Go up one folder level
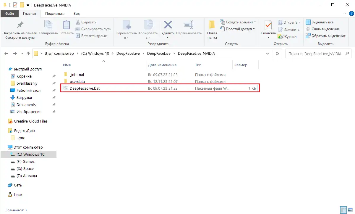 28,54
